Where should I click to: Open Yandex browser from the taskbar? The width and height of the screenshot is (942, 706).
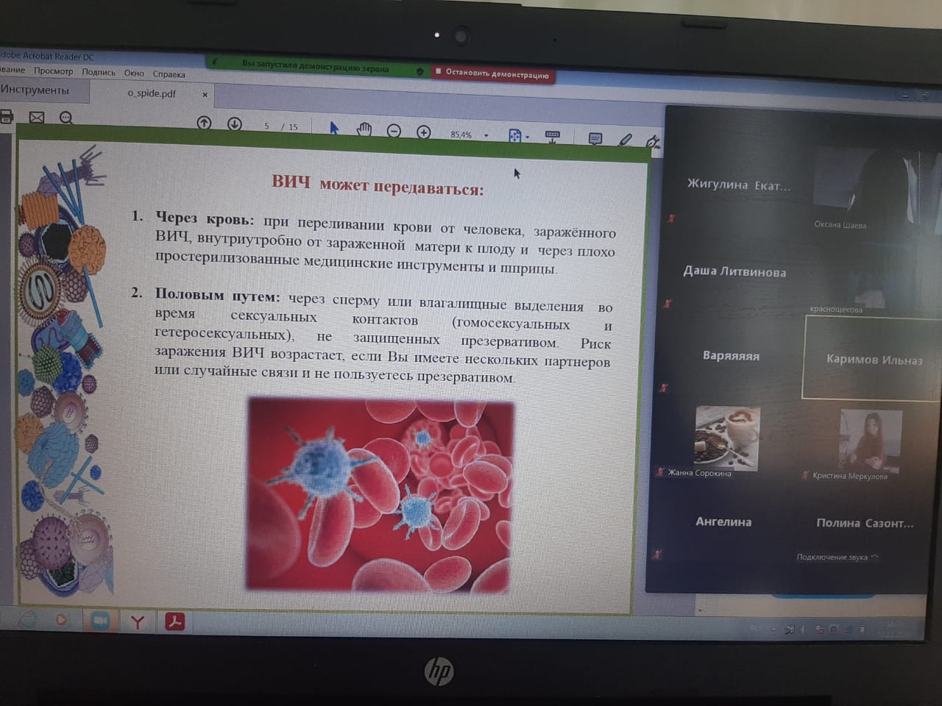coord(137,622)
